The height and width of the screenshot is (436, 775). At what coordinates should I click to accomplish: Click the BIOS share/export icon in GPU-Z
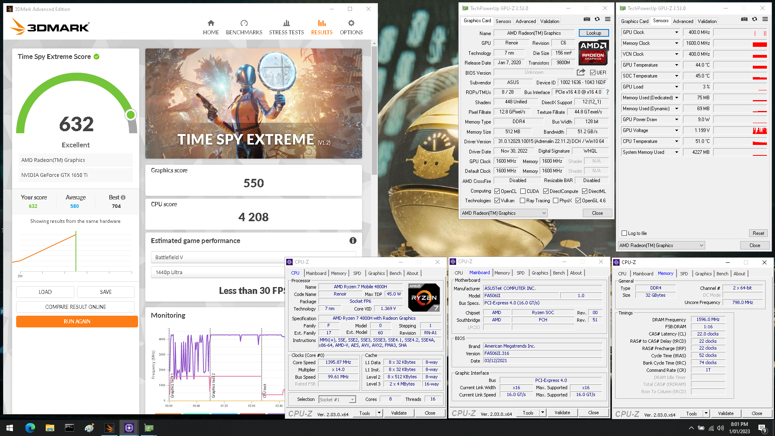coord(581,72)
